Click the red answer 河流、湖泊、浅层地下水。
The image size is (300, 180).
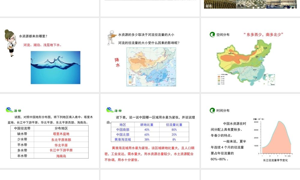pos(43,45)
